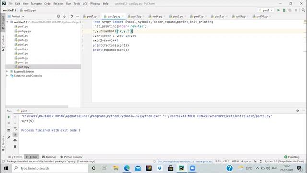Restore layout icon in Run panel
The width and height of the screenshot is (307, 173).
(9, 130)
